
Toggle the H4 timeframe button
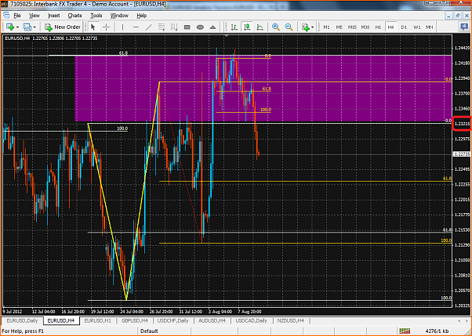pos(390,27)
